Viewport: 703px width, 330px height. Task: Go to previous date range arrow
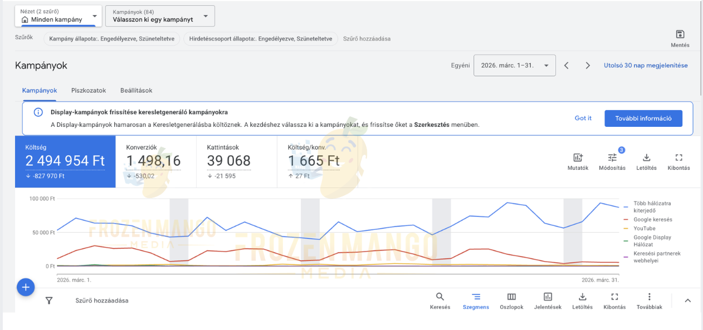pyautogui.click(x=567, y=65)
